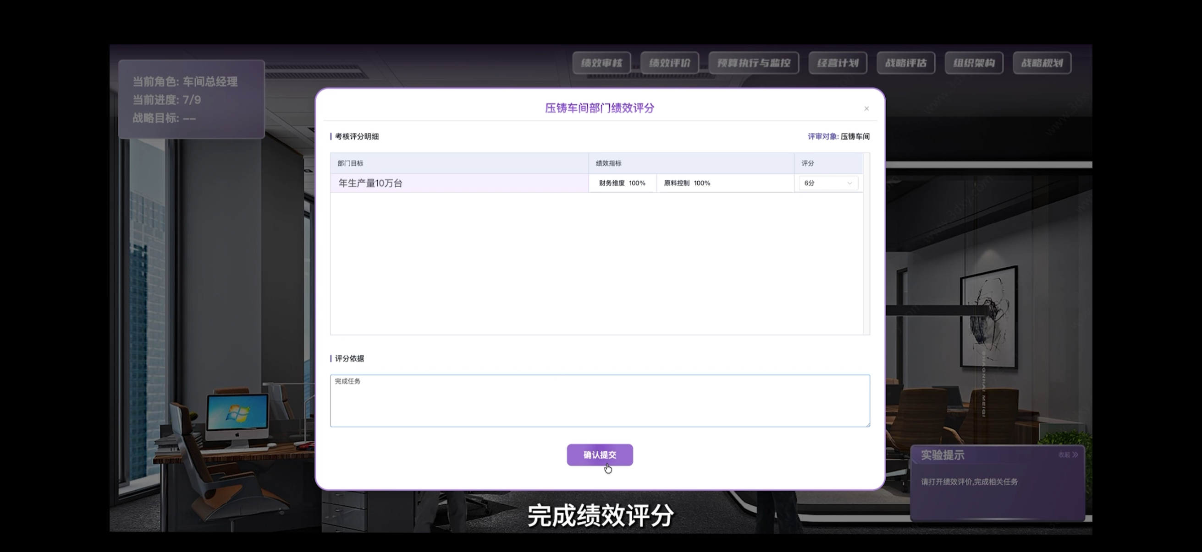This screenshot has width=1202, height=552.
Task: Click the 当前进度: 7/9 text
Action: [x=166, y=100]
